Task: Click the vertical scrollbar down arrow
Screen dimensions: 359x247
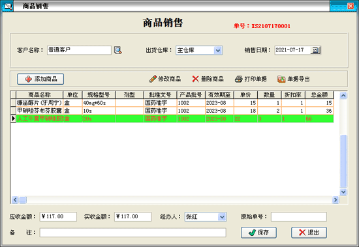Action: 343,192
